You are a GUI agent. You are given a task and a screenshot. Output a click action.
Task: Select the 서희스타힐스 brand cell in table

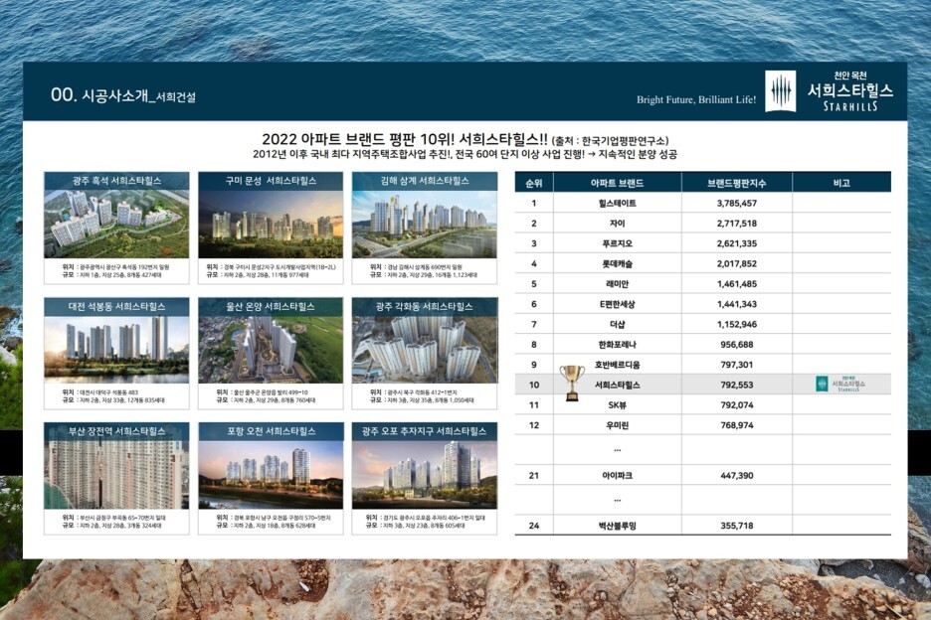point(617,385)
